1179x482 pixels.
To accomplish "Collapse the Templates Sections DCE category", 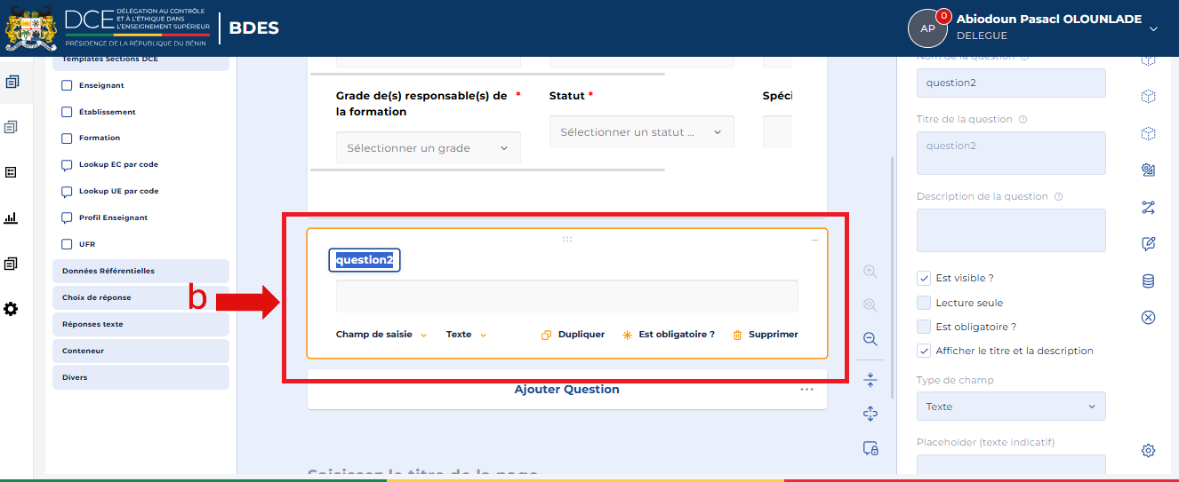I will pos(140,62).
